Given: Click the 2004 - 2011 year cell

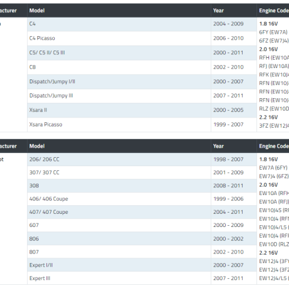Looking at the screenshot, I should pyautogui.click(x=234, y=212).
